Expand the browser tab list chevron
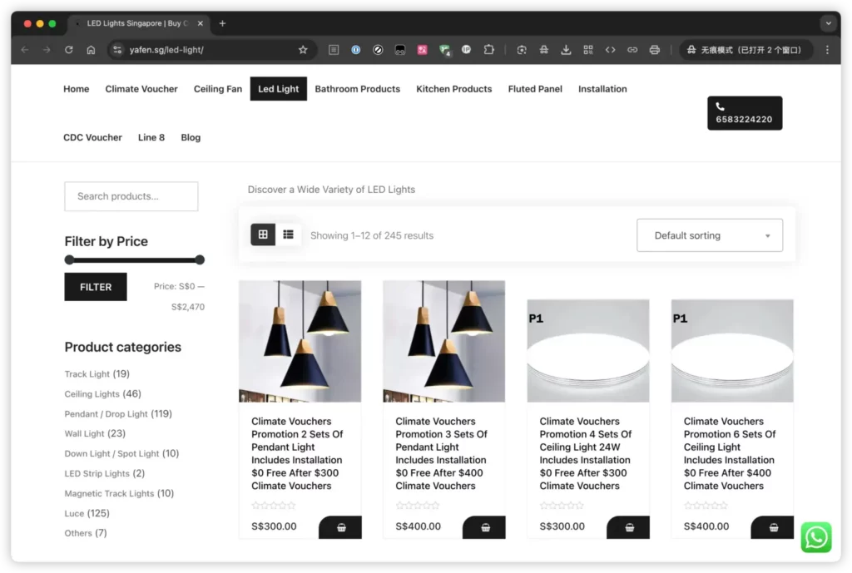The image size is (852, 573). (x=828, y=23)
